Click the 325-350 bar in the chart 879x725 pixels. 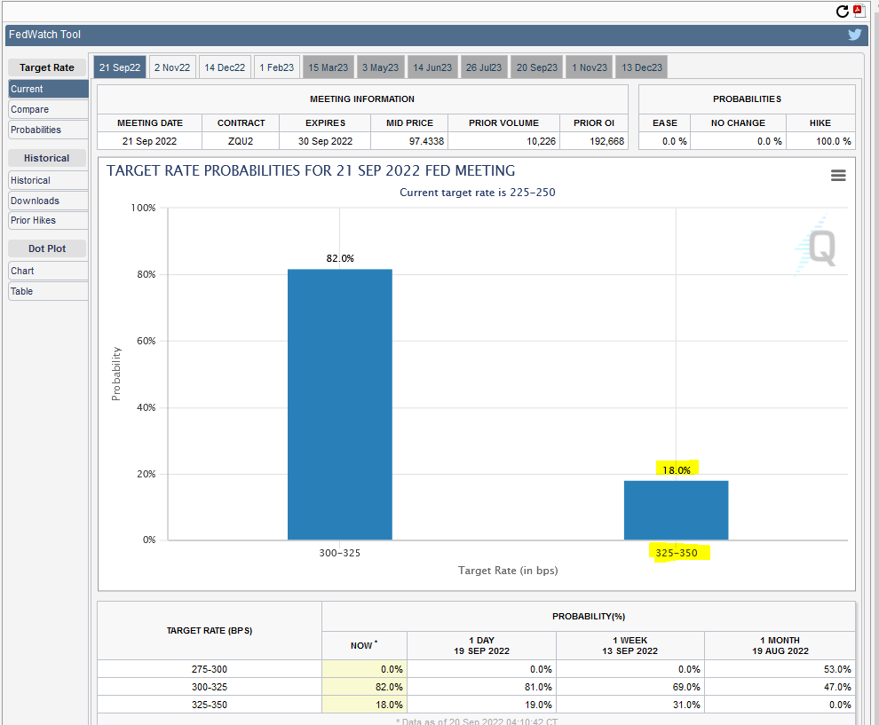676,510
